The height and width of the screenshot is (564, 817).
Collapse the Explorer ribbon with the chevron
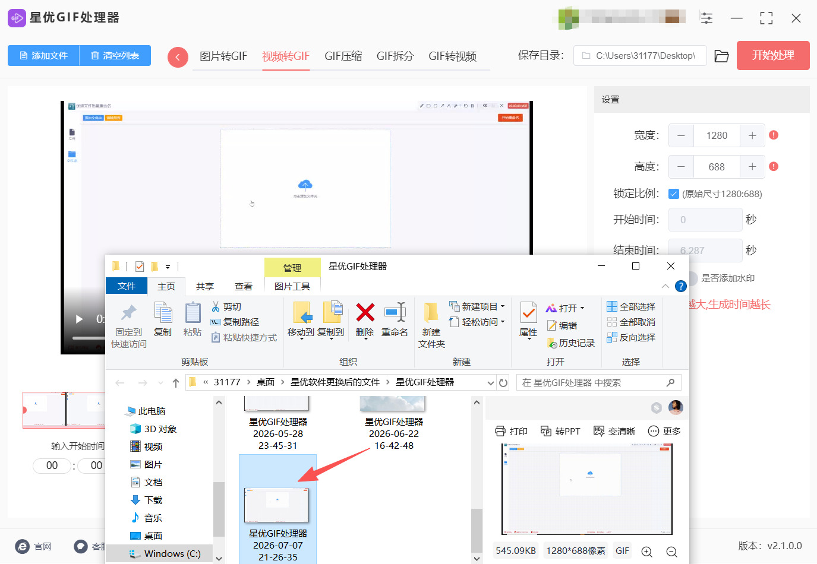point(665,286)
